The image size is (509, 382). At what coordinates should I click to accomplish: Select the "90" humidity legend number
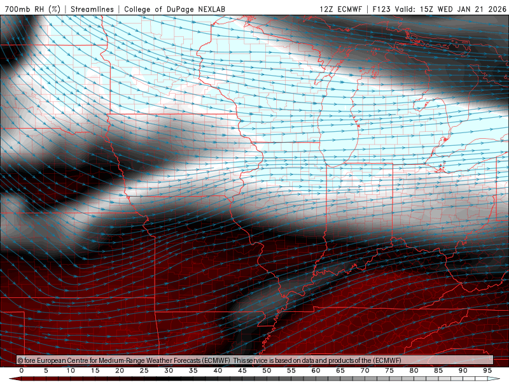(x=463, y=371)
